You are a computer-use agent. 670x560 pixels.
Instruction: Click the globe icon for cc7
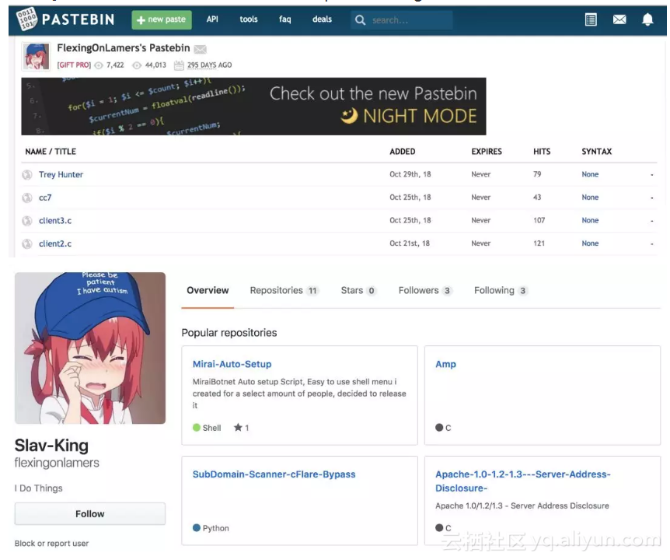click(x=27, y=198)
